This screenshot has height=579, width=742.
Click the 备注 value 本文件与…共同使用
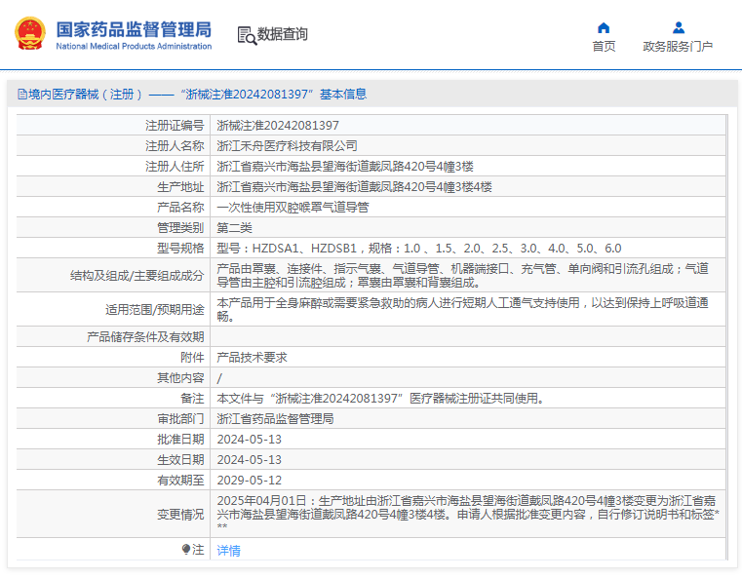coord(380,398)
